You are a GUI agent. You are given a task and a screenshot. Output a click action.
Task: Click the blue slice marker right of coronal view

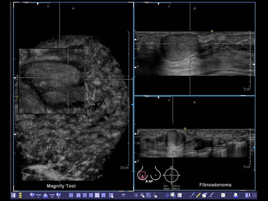click(x=132, y=104)
